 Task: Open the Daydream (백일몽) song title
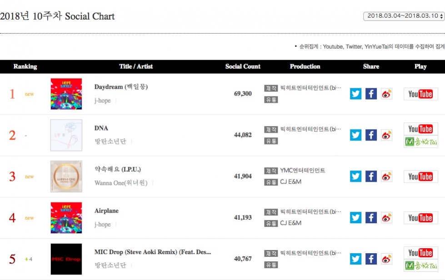[x=121, y=87]
